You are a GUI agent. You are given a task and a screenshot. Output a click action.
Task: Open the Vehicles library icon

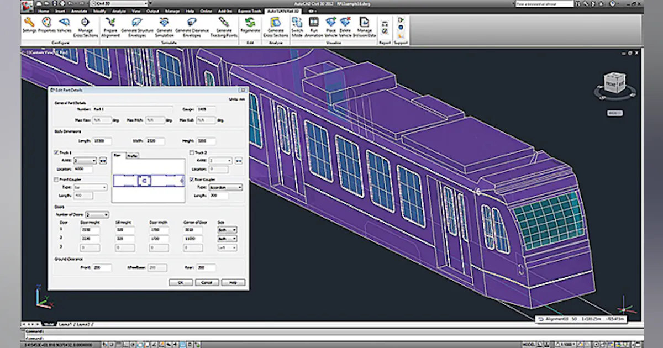pyautogui.click(x=64, y=26)
